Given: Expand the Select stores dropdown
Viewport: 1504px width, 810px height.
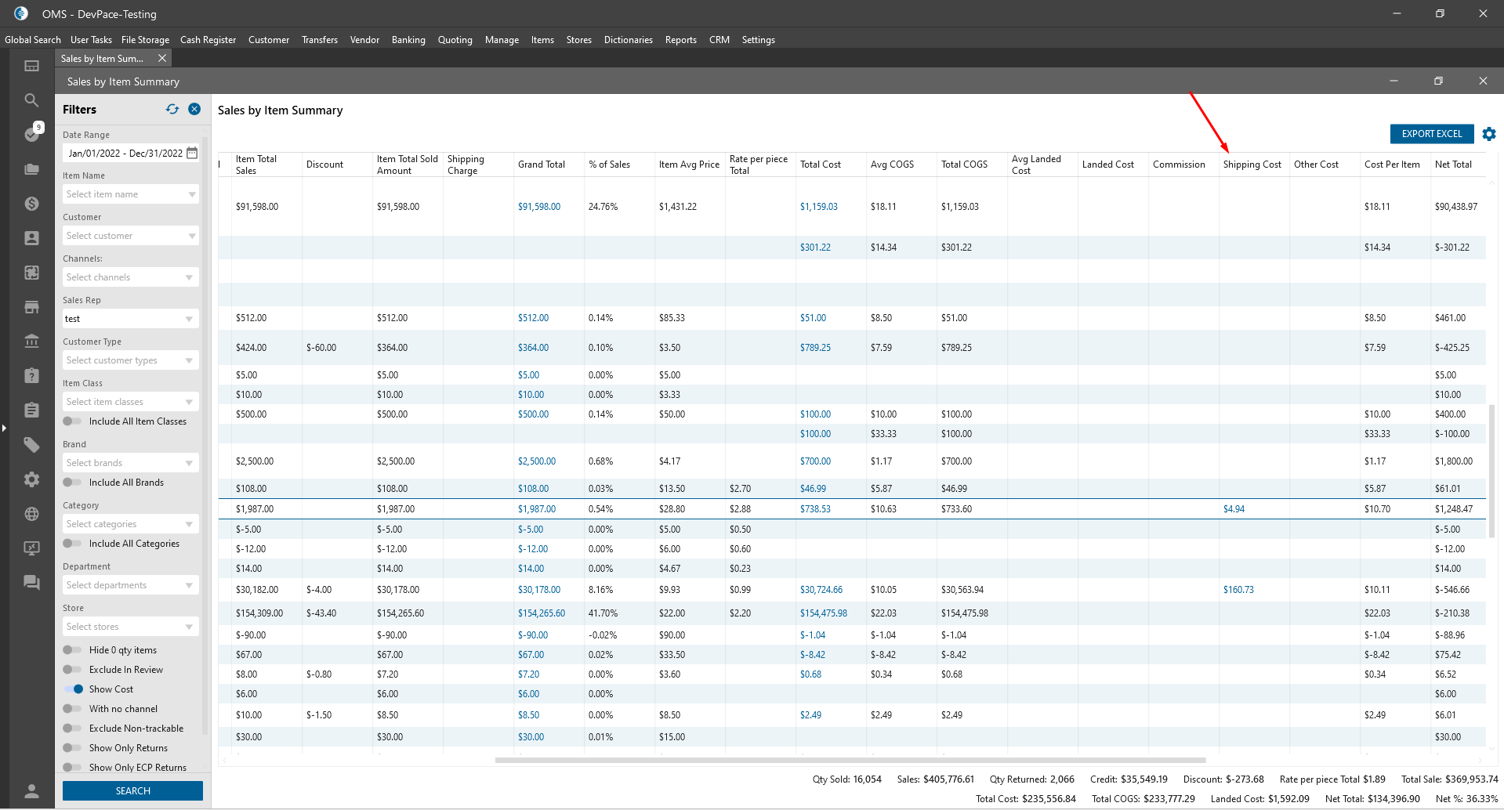Looking at the screenshot, I should pyautogui.click(x=130, y=627).
